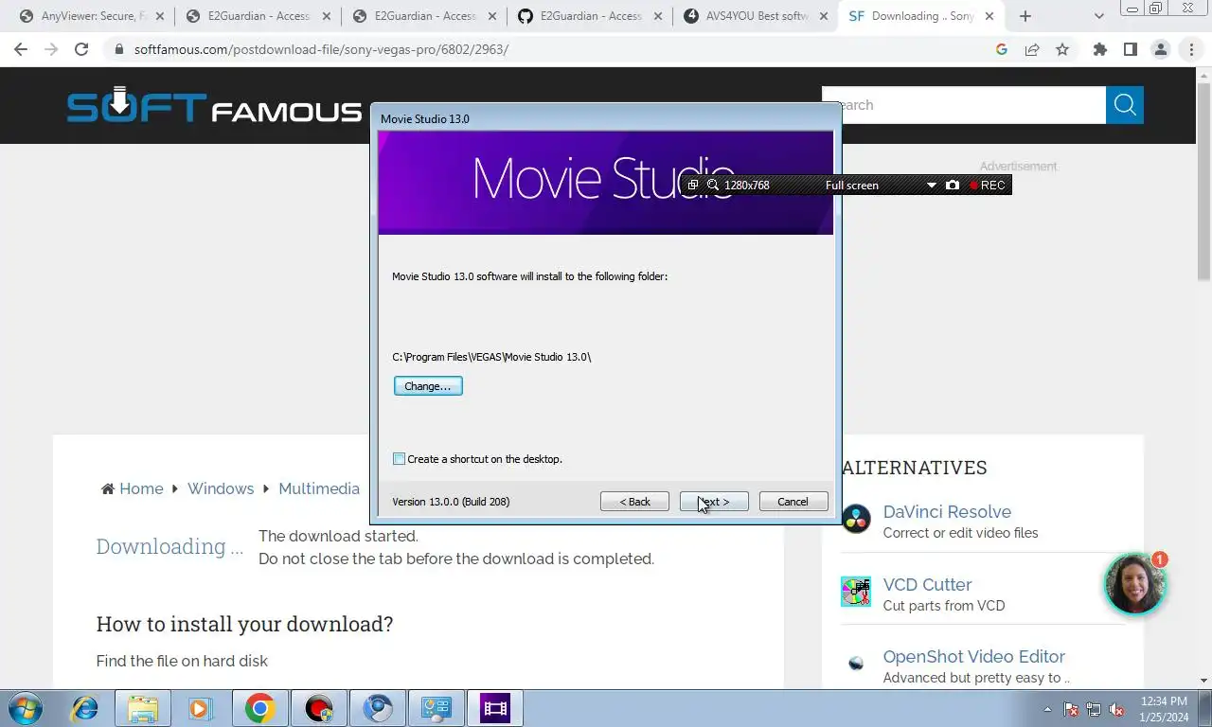Launch Internet Explorer from the taskbar
Screen dimensions: 1212x727
click(x=84, y=708)
